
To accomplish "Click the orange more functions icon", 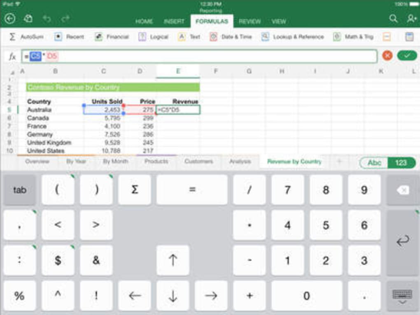I will [387, 37].
